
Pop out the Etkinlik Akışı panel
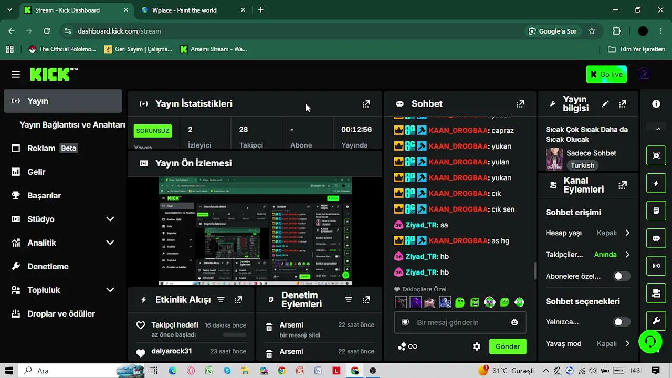point(238,300)
